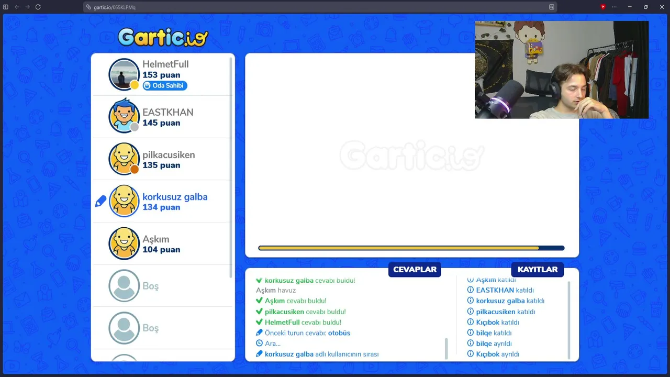The image size is (670, 377).
Task: Click the pencil icon beside korkusuz galba's avatar
Action: (100, 201)
